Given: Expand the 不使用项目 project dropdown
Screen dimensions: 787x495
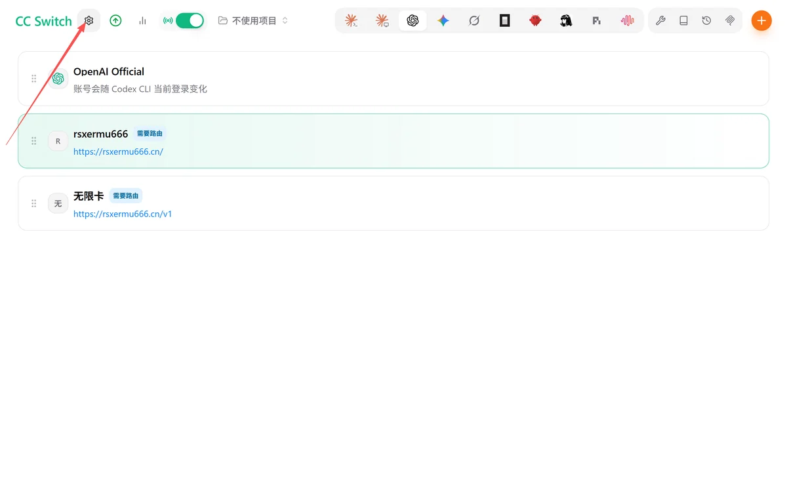Looking at the screenshot, I should pyautogui.click(x=253, y=20).
